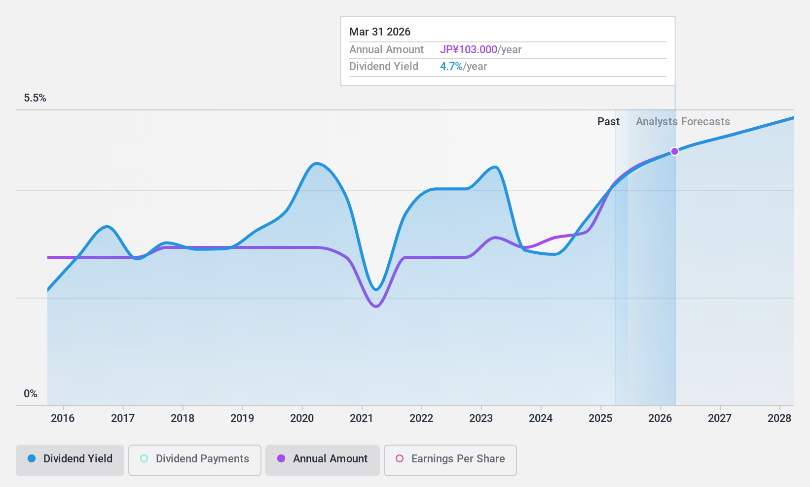The image size is (810, 487).
Task: Click the JP¥103.000/year tooltip value
Action: coord(481,50)
